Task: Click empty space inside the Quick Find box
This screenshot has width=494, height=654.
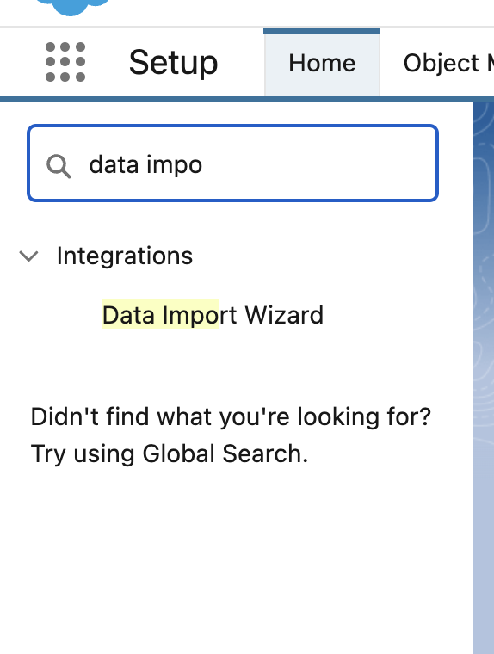Action: [321, 163]
